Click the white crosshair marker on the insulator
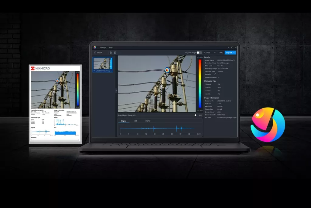 (161, 86)
